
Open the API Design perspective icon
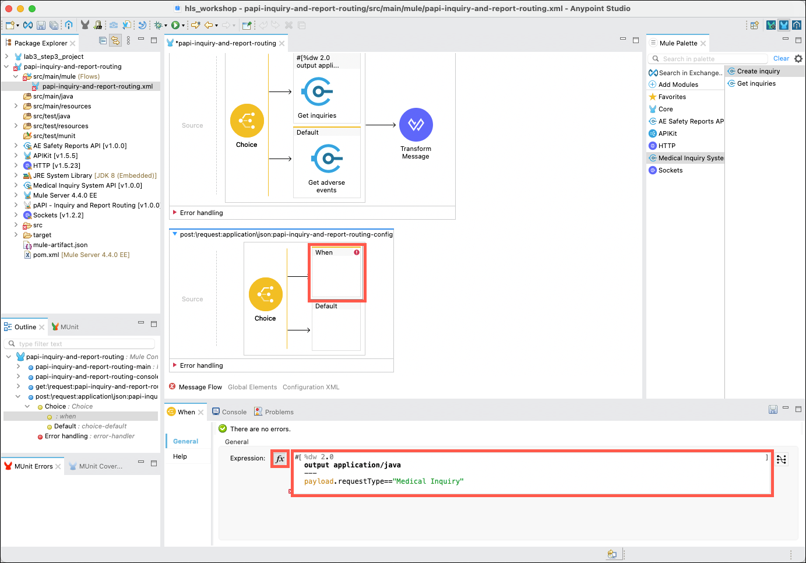click(796, 25)
